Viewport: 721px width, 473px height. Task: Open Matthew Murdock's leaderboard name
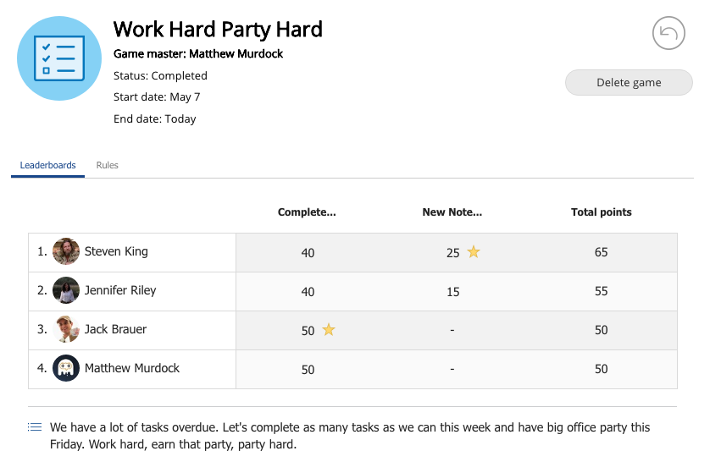(132, 368)
